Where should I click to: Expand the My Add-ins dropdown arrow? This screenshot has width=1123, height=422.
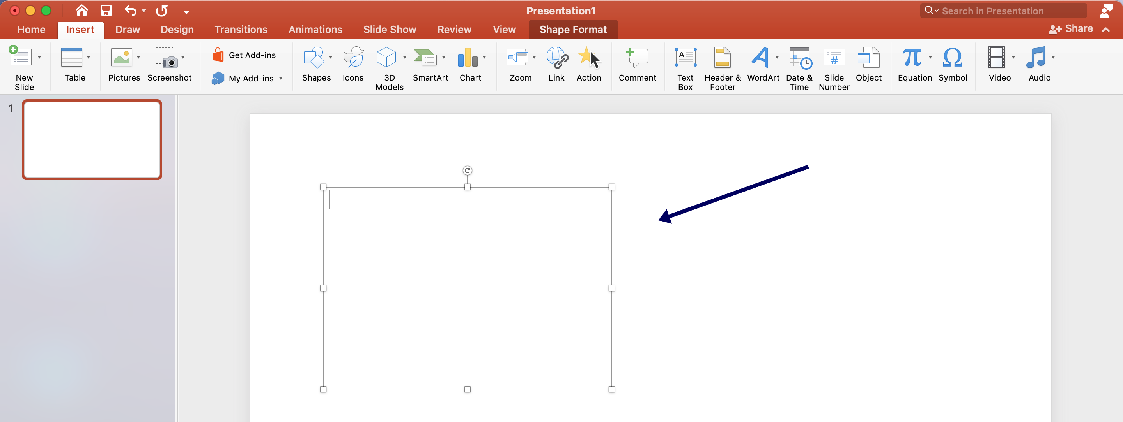(x=281, y=78)
